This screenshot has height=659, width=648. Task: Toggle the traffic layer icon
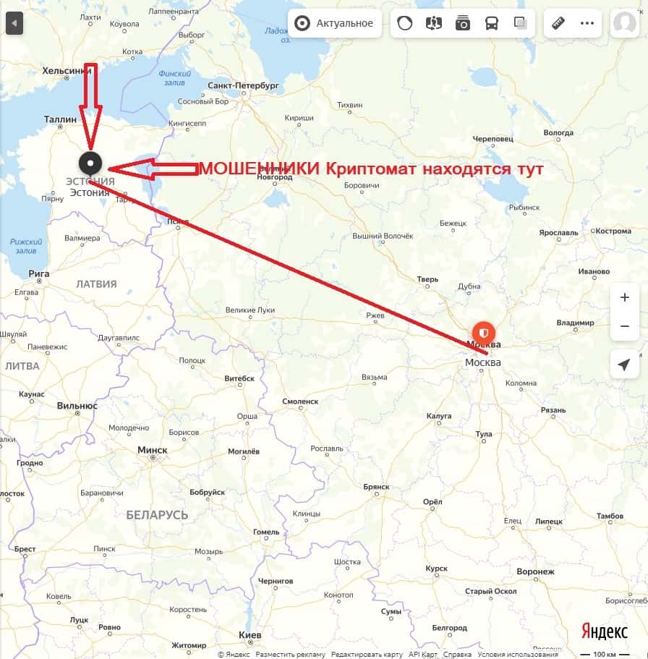tap(405, 23)
